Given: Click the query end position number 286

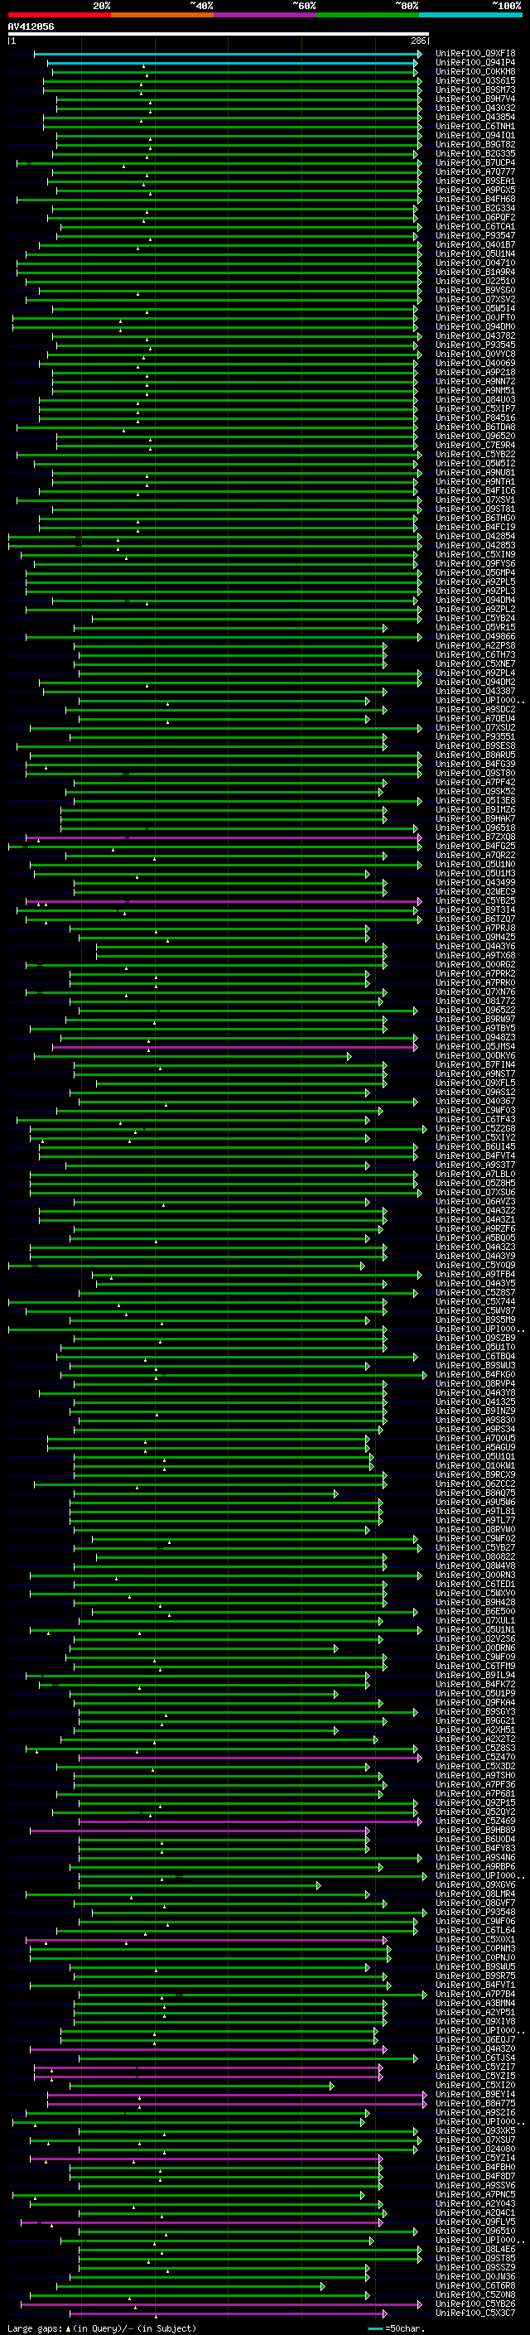Looking at the screenshot, I should coord(418,41).
